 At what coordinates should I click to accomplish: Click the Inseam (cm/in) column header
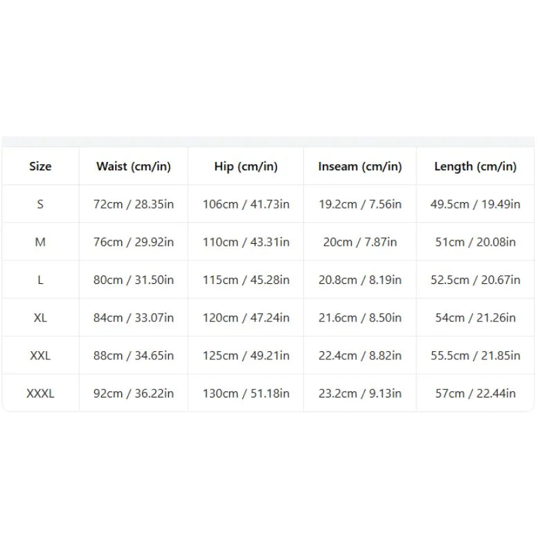(x=360, y=166)
